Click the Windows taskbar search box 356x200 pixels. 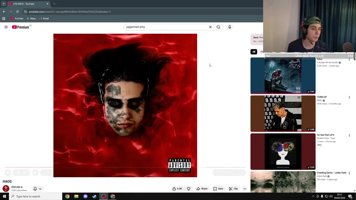click(x=36, y=196)
